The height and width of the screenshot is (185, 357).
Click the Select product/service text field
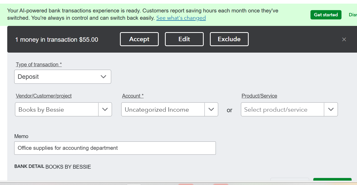tap(282, 109)
